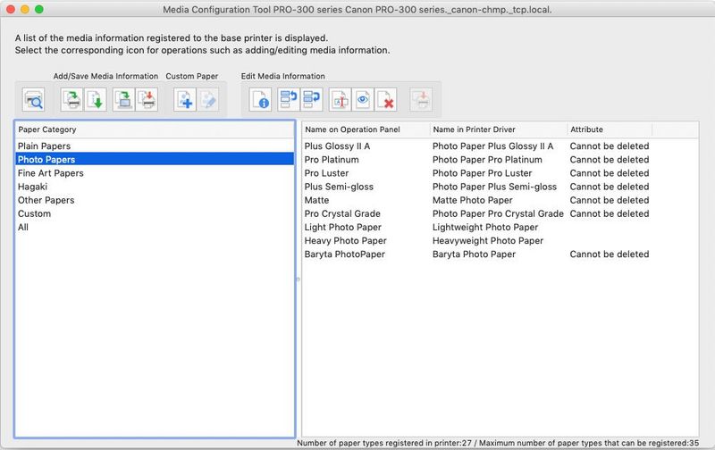Select the Plain Papers category
Image resolution: width=715 pixels, height=450 pixels.
tap(155, 146)
